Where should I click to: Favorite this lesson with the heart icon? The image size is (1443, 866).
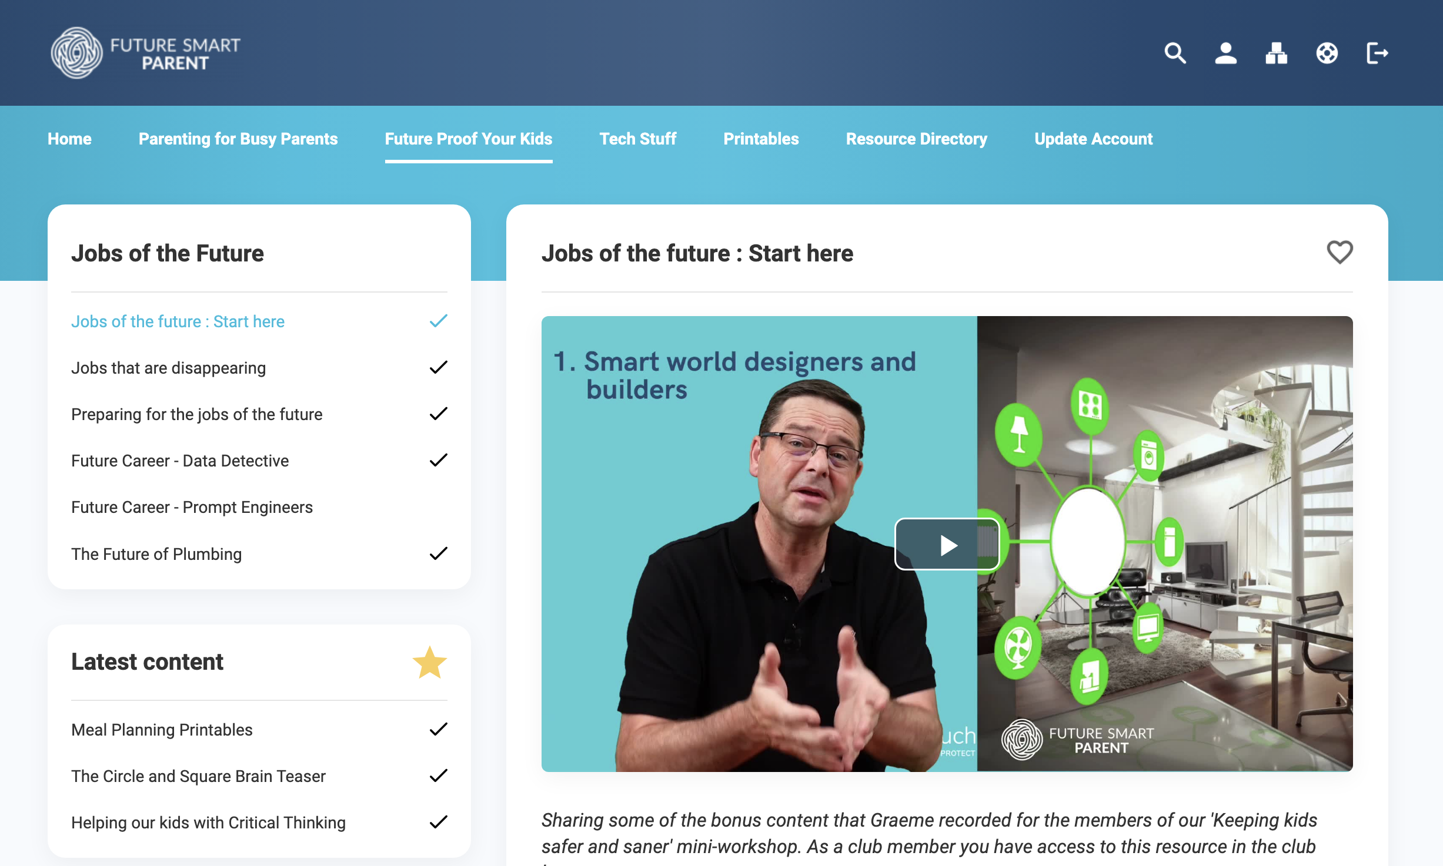[x=1340, y=252]
